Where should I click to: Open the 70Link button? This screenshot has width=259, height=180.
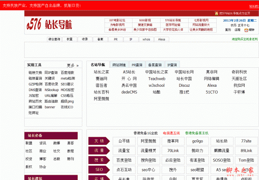pyautogui.click(x=173, y=151)
